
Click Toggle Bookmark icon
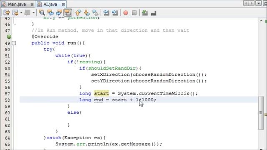[96, 13]
